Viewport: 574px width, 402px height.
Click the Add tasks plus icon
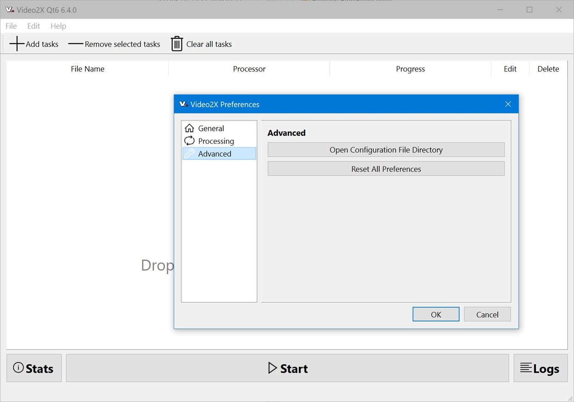pyautogui.click(x=17, y=44)
